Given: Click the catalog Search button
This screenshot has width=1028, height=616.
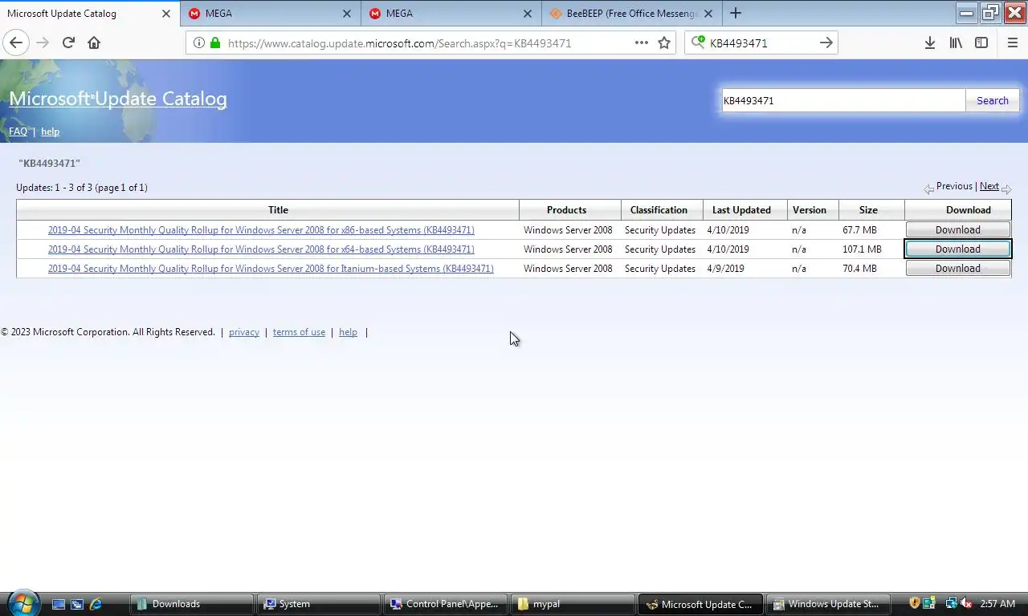Looking at the screenshot, I should coord(992,100).
